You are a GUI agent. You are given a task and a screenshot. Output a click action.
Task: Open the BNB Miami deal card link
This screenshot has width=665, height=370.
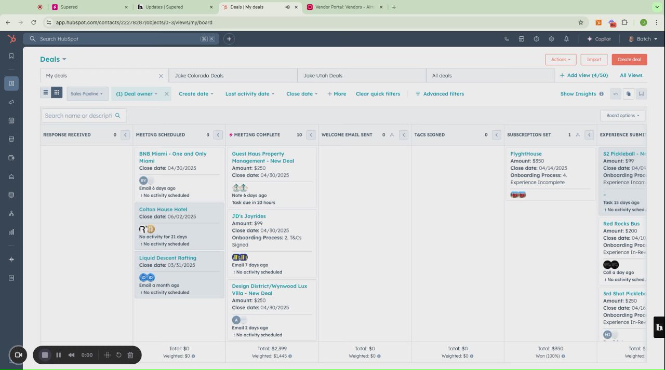(x=172, y=157)
